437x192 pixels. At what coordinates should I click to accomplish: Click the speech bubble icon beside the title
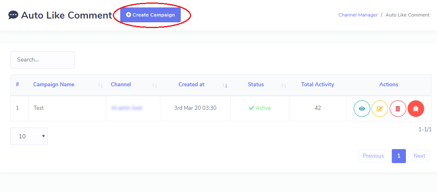pos(13,15)
